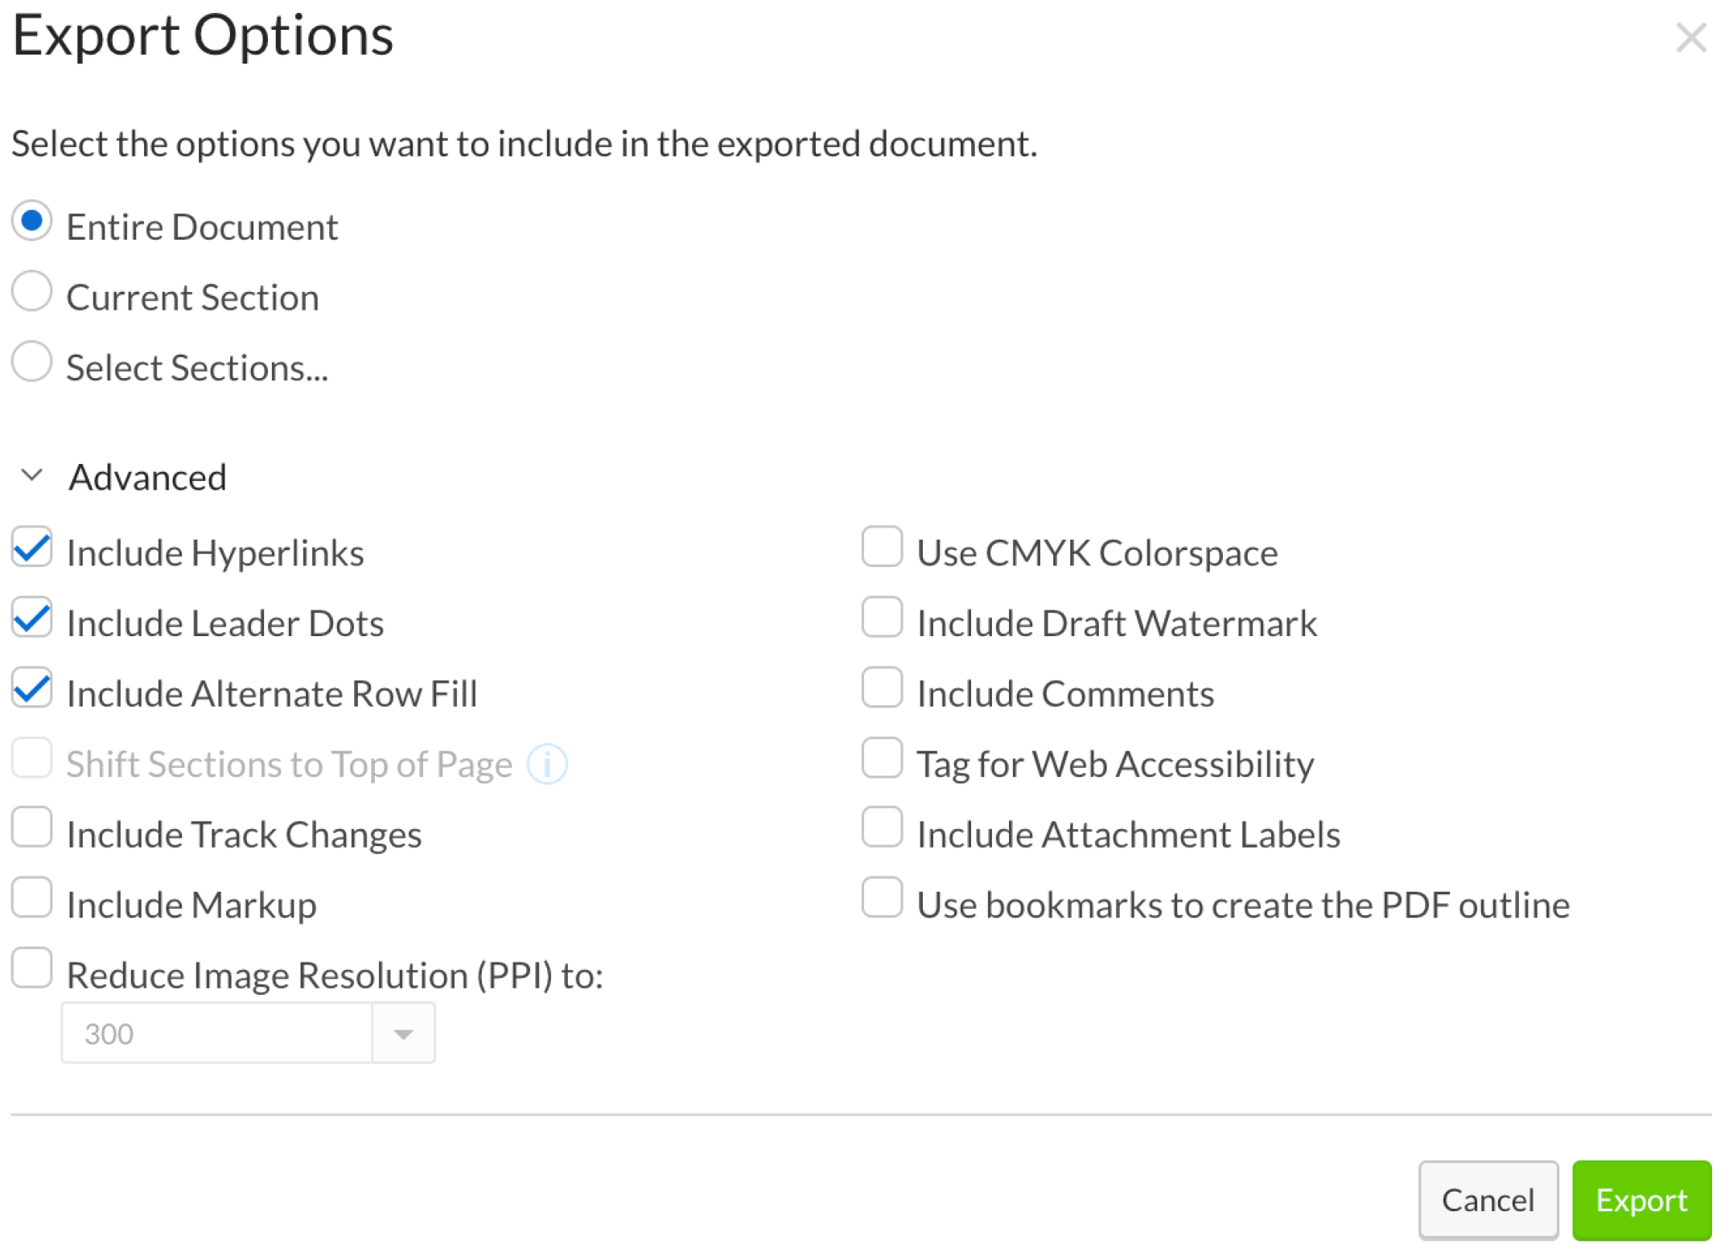Screen dimensions: 1733x1257
Task: Click the Cancel button
Action: point(1488,1200)
